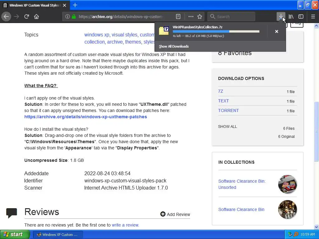The width and height of the screenshot is (319, 239).
Task: Click the '6 Files' count text
Action: pyautogui.click(x=289, y=129)
